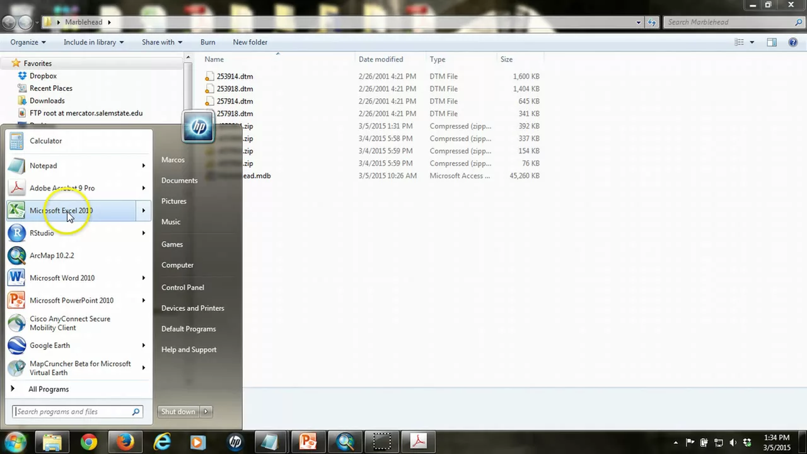Click Burn in the Explorer toolbar
Image resolution: width=807 pixels, height=454 pixels.
207,42
